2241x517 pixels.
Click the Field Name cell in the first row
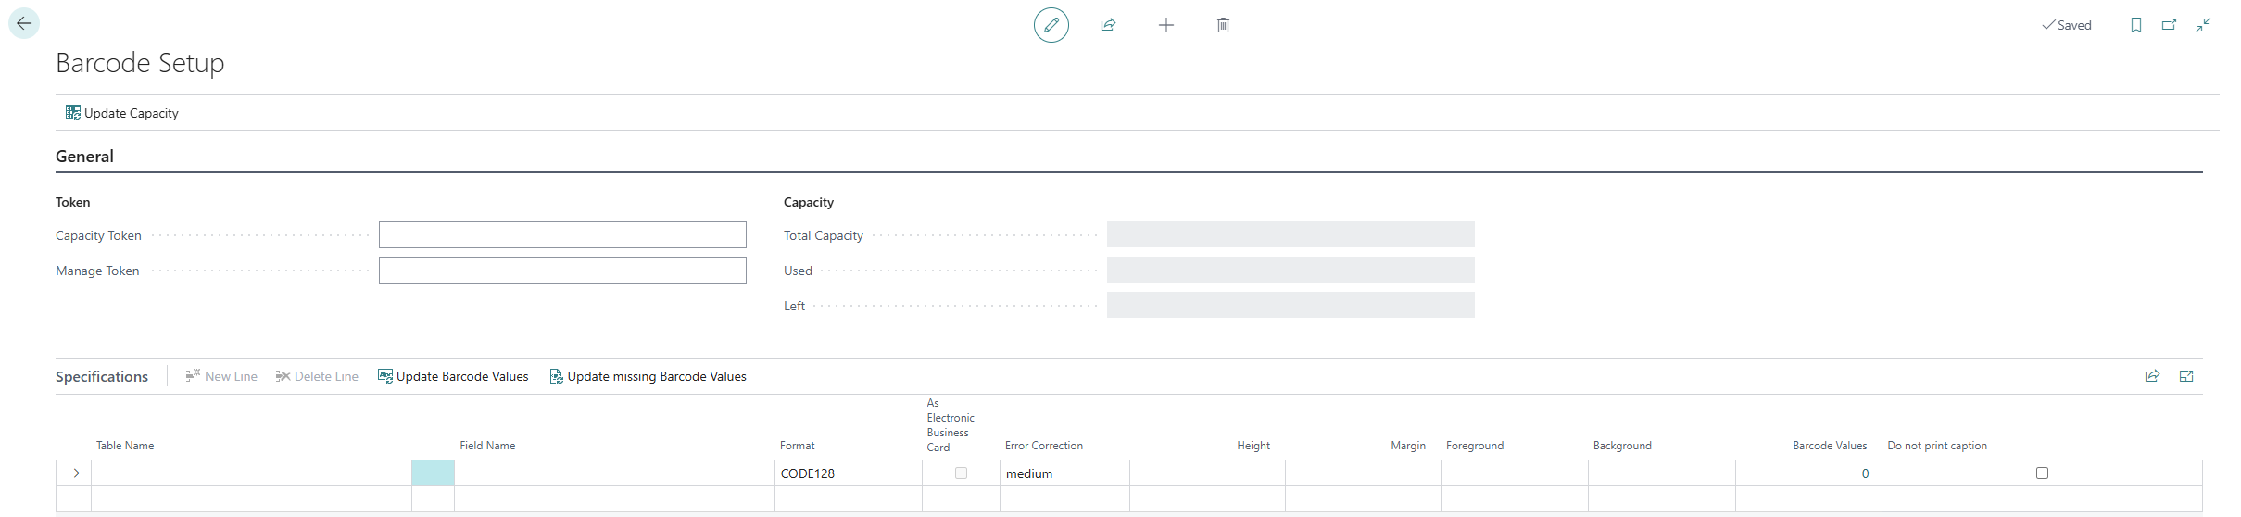[614, 473]
